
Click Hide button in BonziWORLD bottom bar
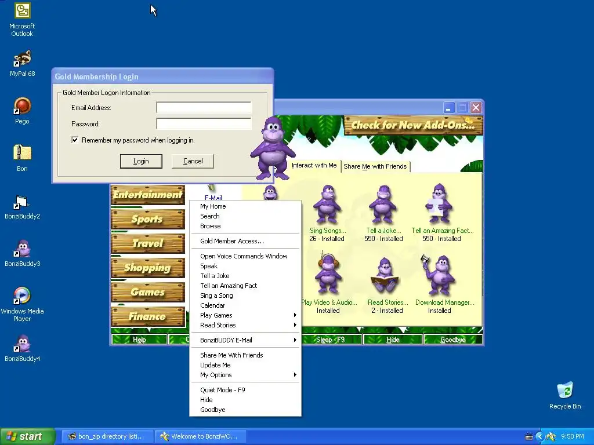tap(393, 340)
